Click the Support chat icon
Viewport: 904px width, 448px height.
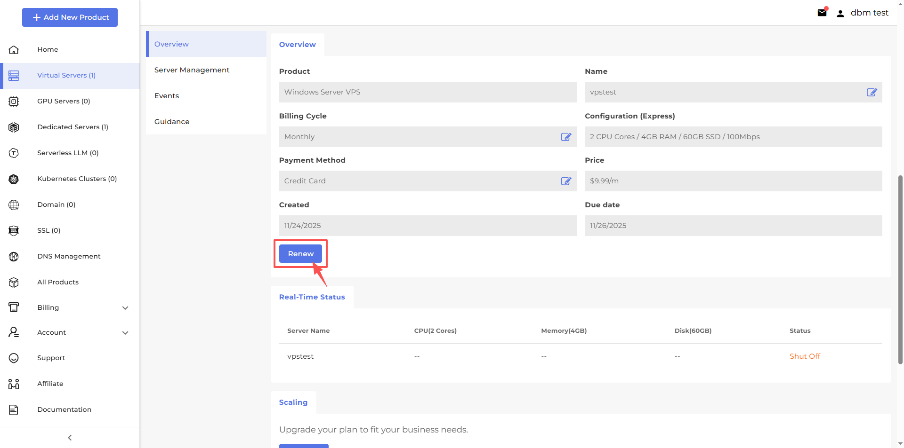pos(14,358)
